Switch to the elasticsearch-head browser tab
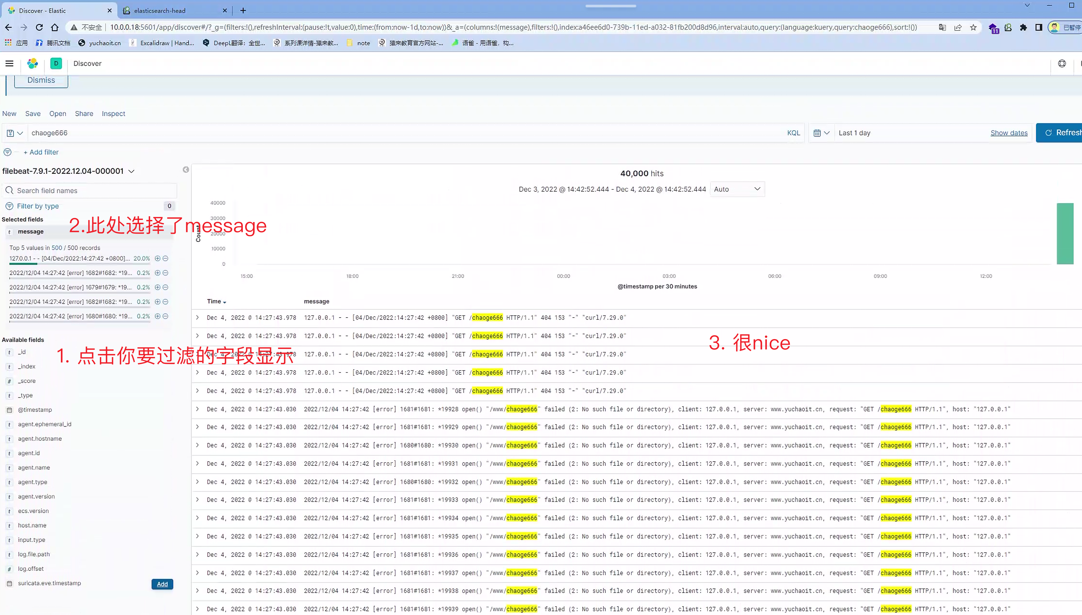The width and height of the screenshot is (1082, 615). coord(160,11)
